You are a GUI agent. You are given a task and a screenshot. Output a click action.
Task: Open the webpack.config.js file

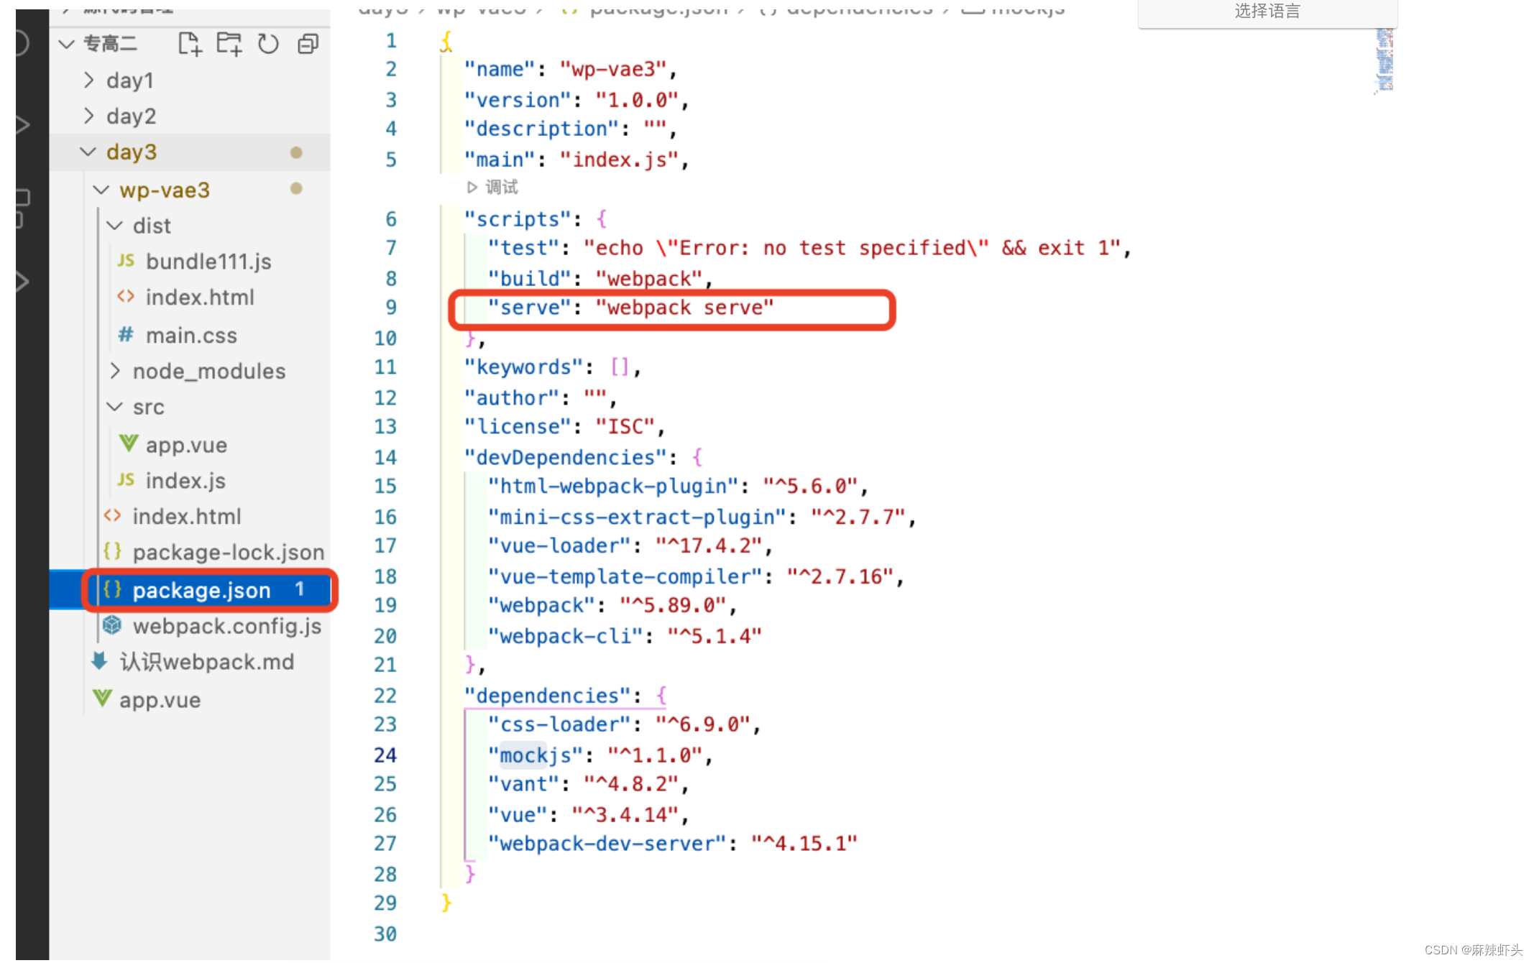226,626
